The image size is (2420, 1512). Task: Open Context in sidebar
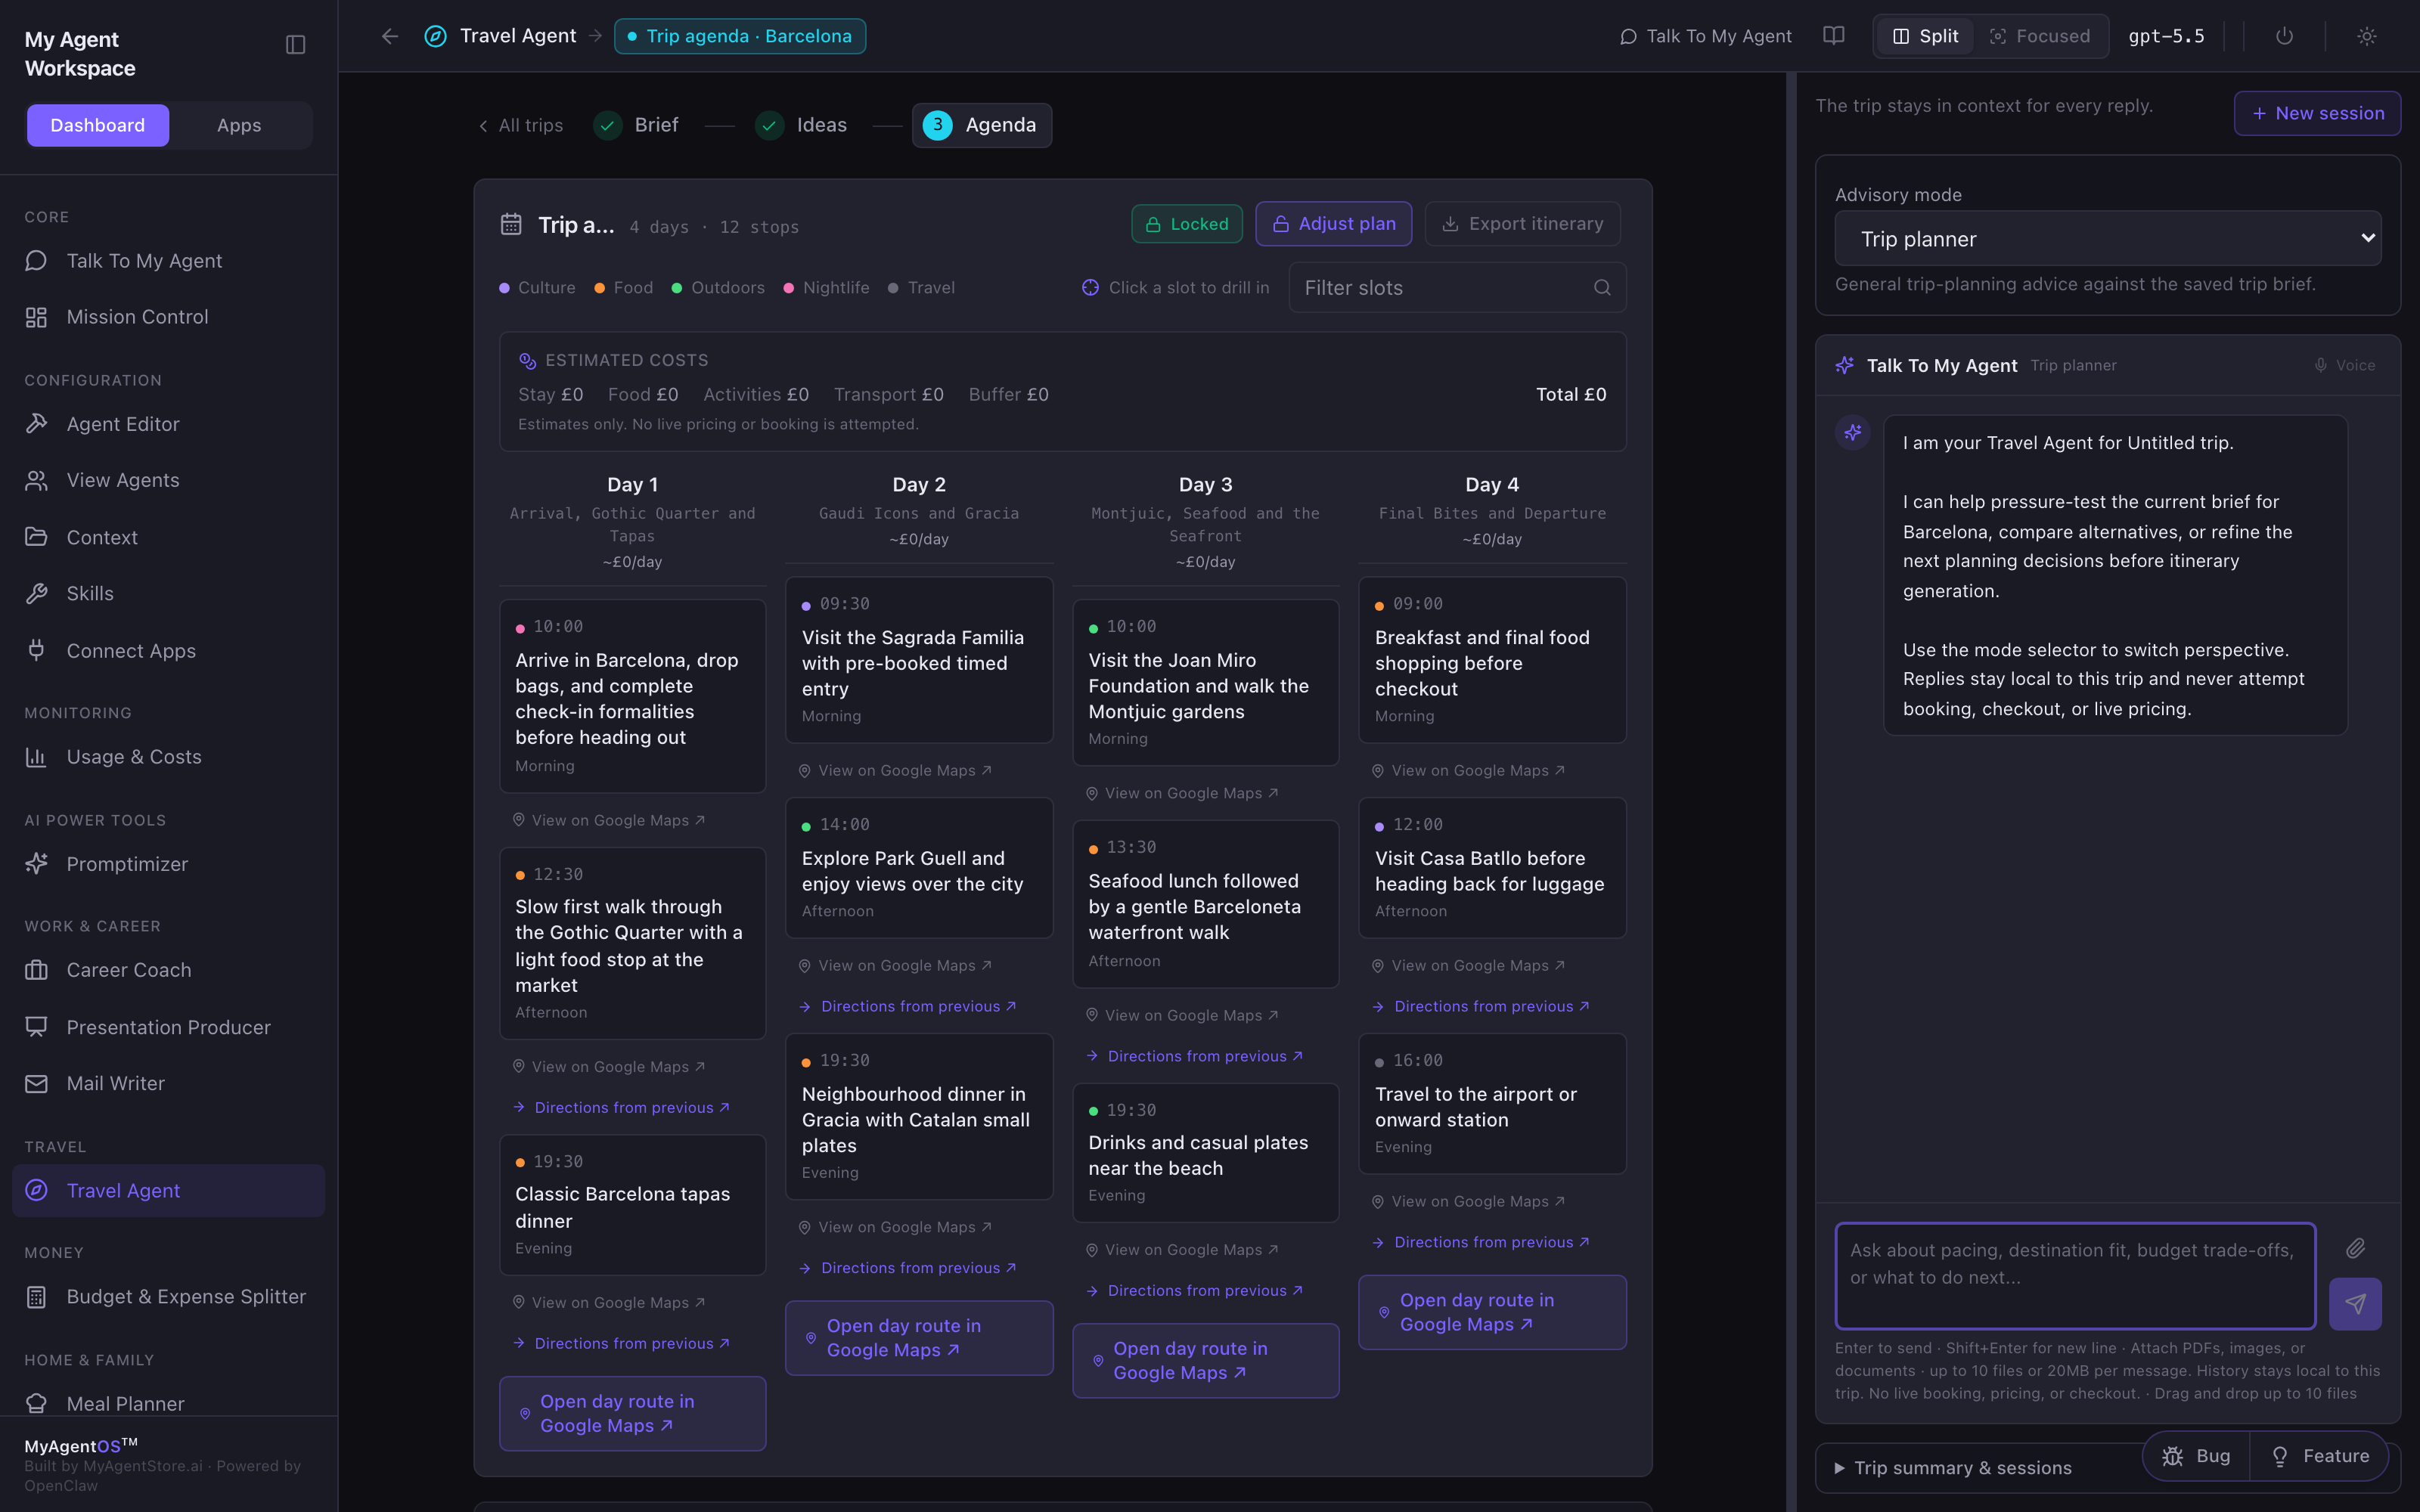click(168, 537)
